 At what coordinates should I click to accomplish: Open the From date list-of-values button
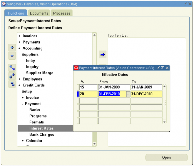[x=128, y=94]
